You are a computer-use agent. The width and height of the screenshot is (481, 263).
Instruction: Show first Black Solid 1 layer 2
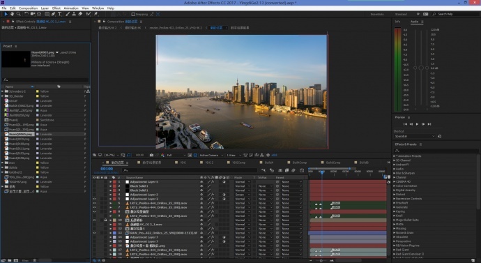tap(94, 186)
